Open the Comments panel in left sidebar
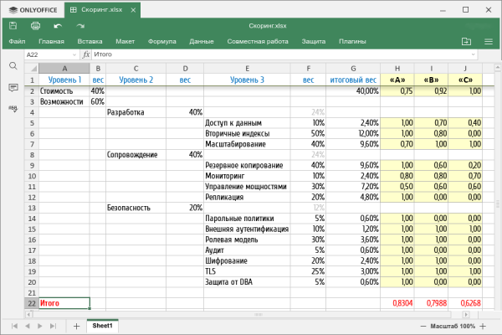502x335 pixels. [x=13, y=87]
